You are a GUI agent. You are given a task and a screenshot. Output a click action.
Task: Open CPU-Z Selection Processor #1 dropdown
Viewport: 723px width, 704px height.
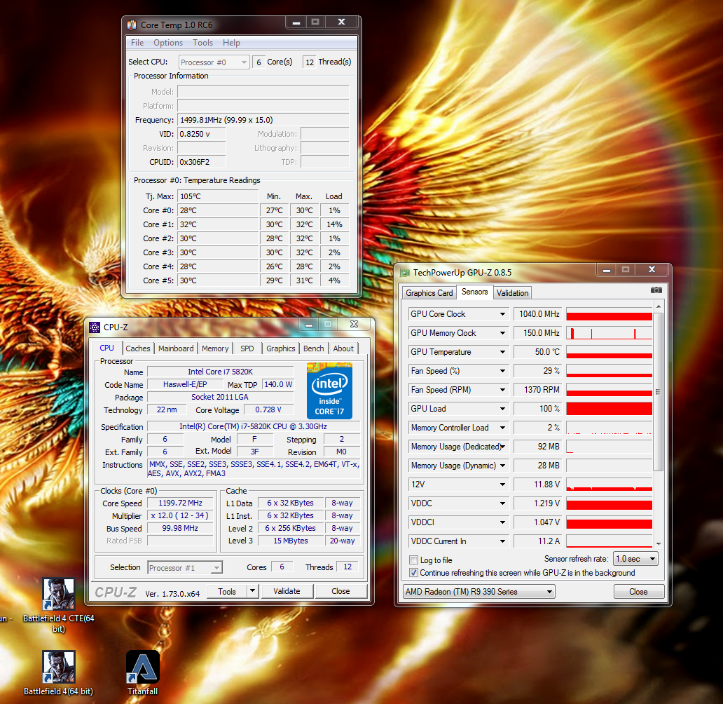pos(185,567)
